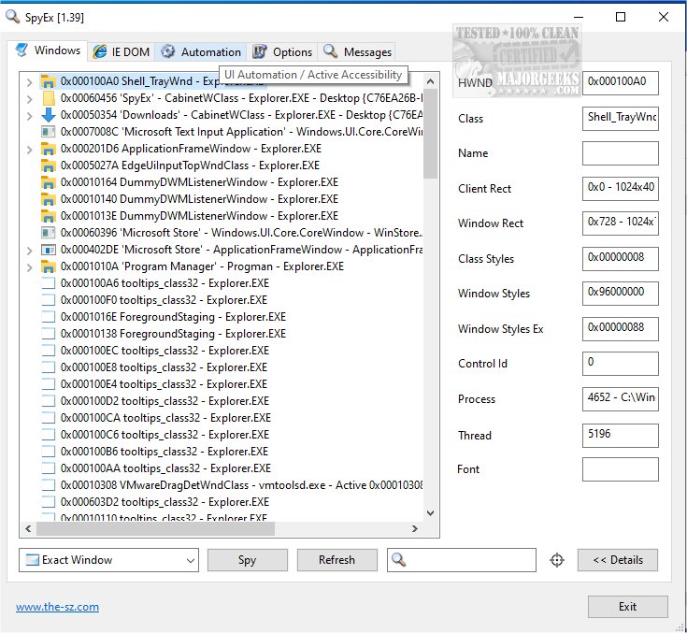Open the Automation tab
The height and width of the screenshot is (633, 687).
coord(200,52)
